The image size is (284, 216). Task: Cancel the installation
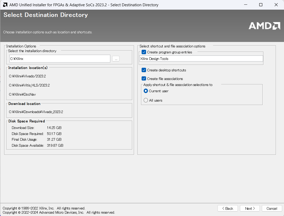[x=272, y=208]
